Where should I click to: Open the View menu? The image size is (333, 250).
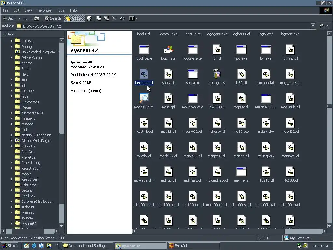[x=28, y=10]
